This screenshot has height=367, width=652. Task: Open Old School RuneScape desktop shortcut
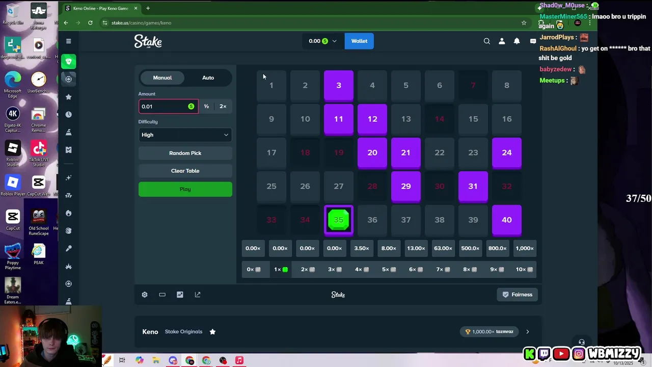[39, 221]
